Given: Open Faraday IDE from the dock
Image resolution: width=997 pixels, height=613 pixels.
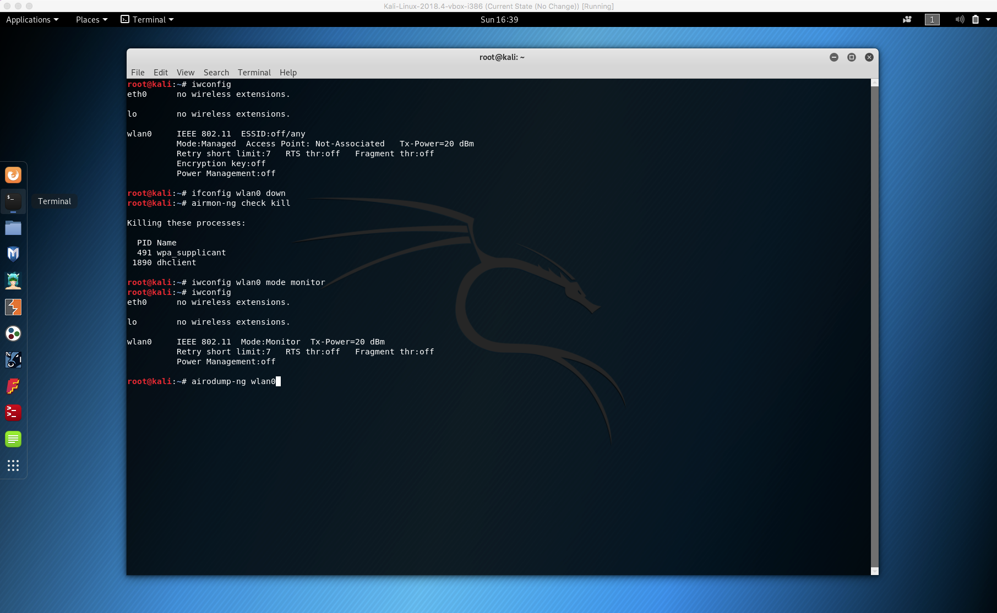Looking at the screenshot, I should (x=13, y=386).
